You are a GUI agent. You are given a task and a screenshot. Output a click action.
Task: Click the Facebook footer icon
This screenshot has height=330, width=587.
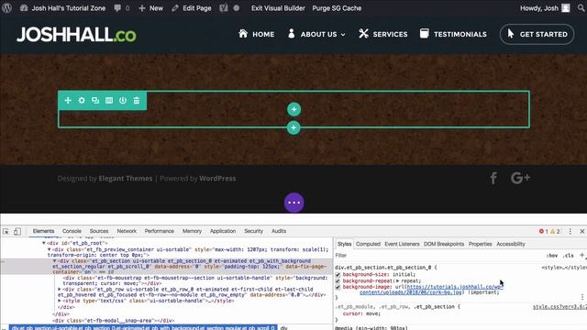[x=493, y=178]
